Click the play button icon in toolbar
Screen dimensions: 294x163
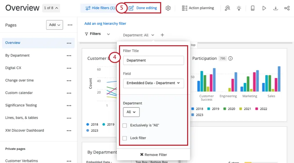[264, 8]
